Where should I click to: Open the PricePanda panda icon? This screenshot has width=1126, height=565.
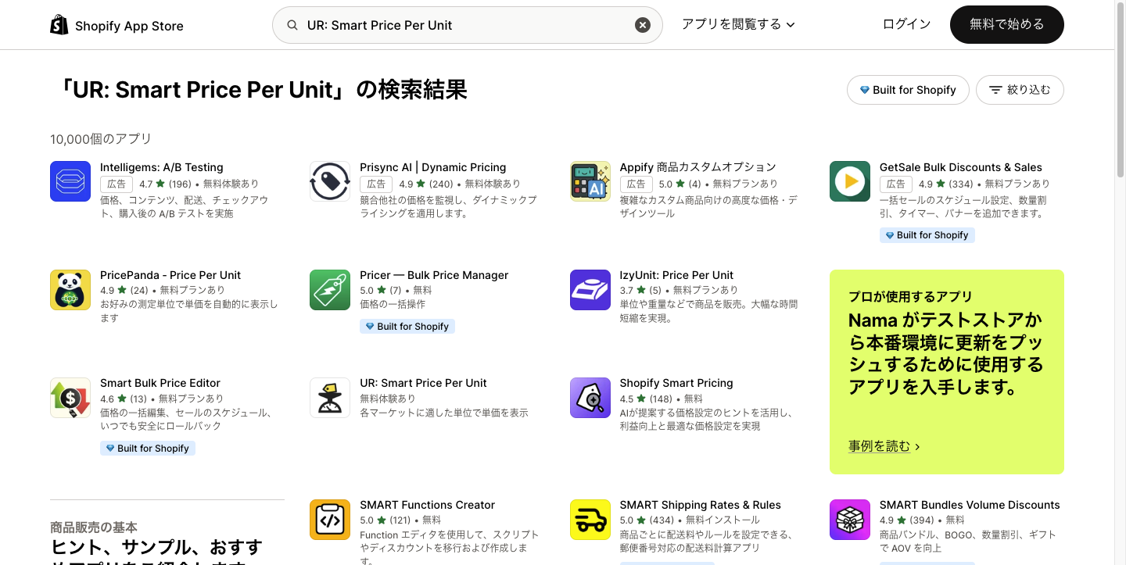point(70,290)
